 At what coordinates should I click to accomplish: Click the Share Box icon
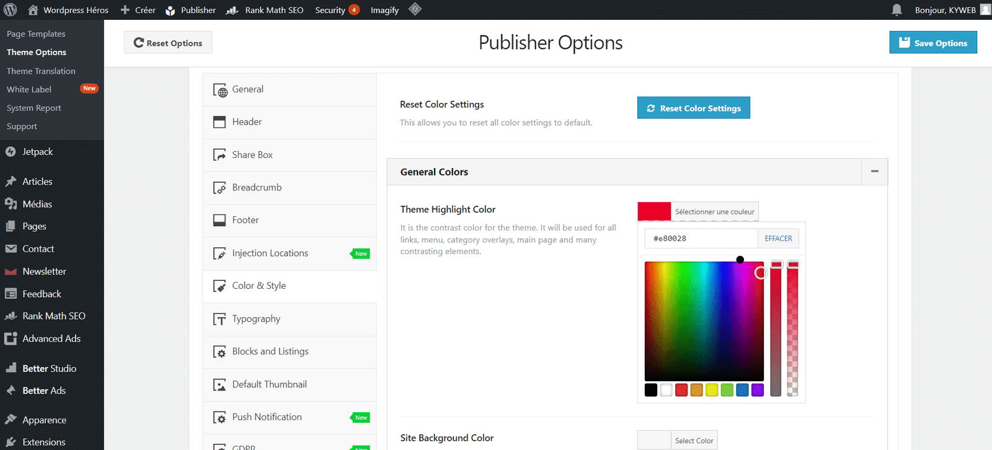(219, 155)
